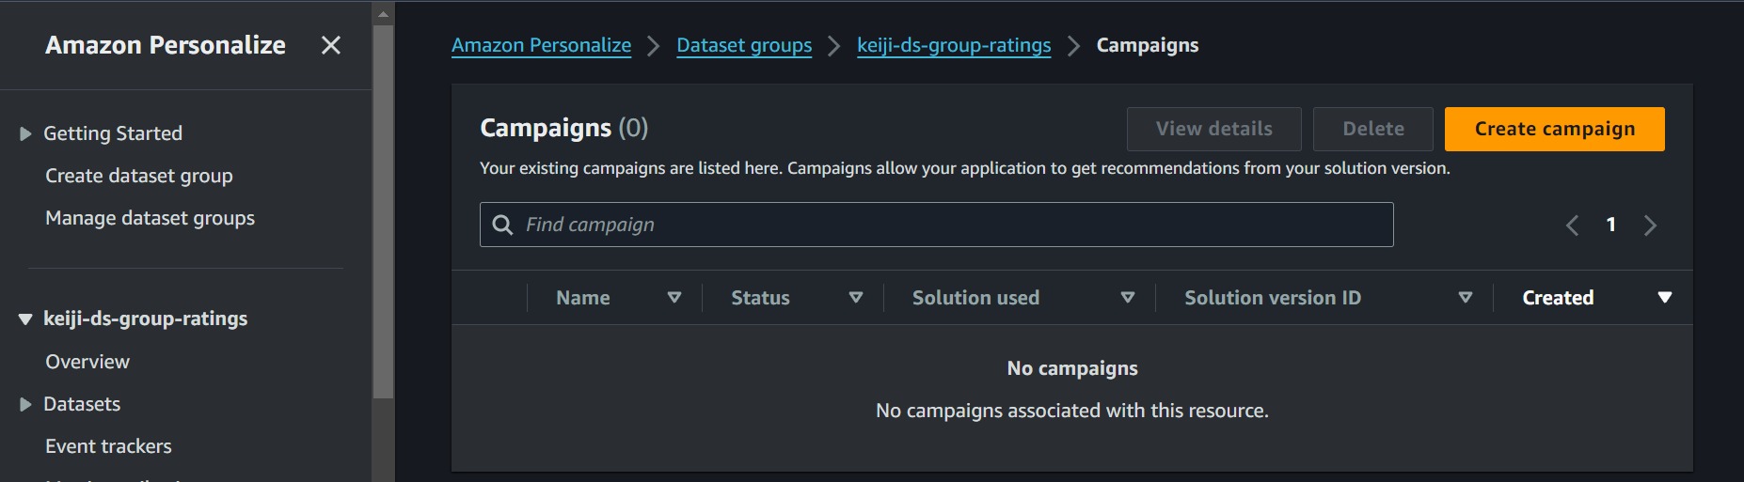
Task: Open the Overview sidebar item
Action: [87, 362]
